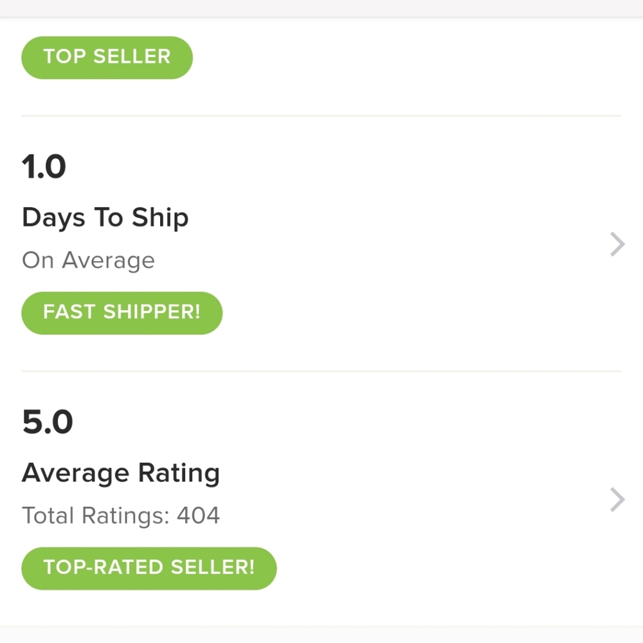Tap the FAST SHIPPER! badge
Viewport: 643px width, 643px height.
[x=122, y=312]
